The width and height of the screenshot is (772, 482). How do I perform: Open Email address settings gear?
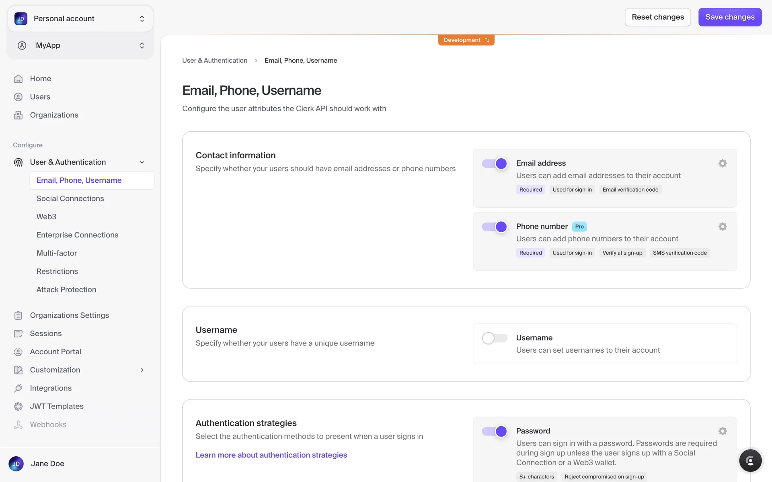(722, 163)
